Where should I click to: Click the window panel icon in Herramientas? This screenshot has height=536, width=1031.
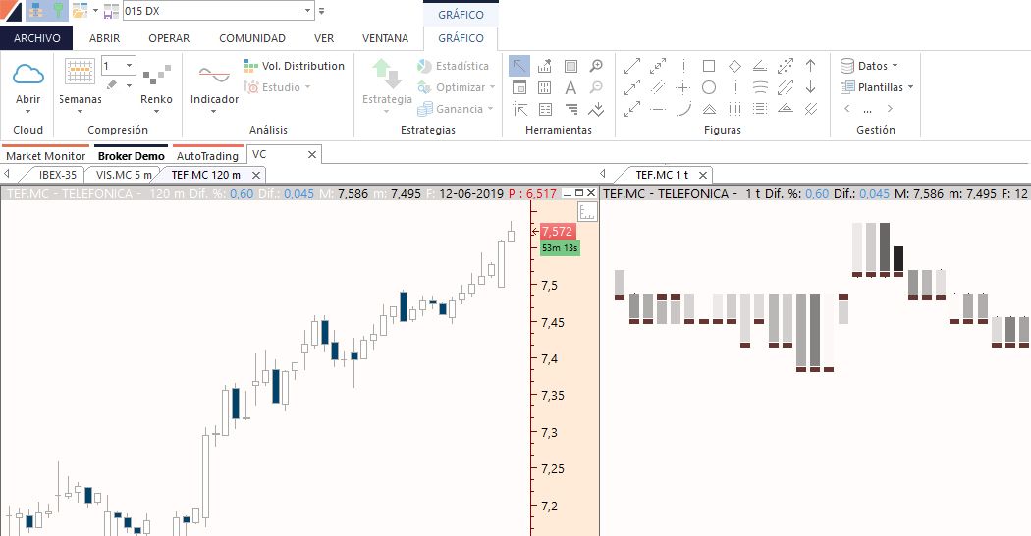tap(518, 87)
